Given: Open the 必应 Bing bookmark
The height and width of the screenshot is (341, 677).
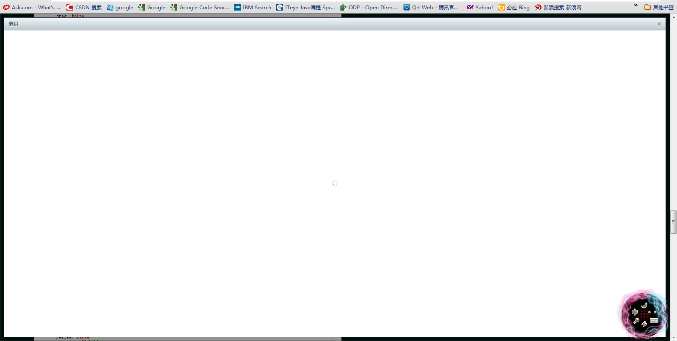Looking at the screenshot, I should point(514,7).
